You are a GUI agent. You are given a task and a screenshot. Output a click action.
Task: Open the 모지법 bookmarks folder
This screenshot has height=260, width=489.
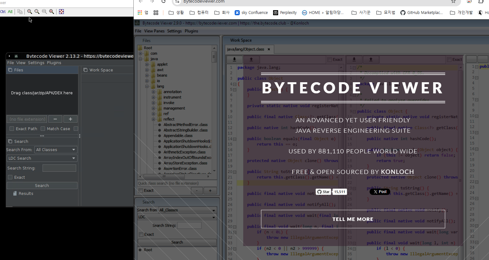click(386, 13)
